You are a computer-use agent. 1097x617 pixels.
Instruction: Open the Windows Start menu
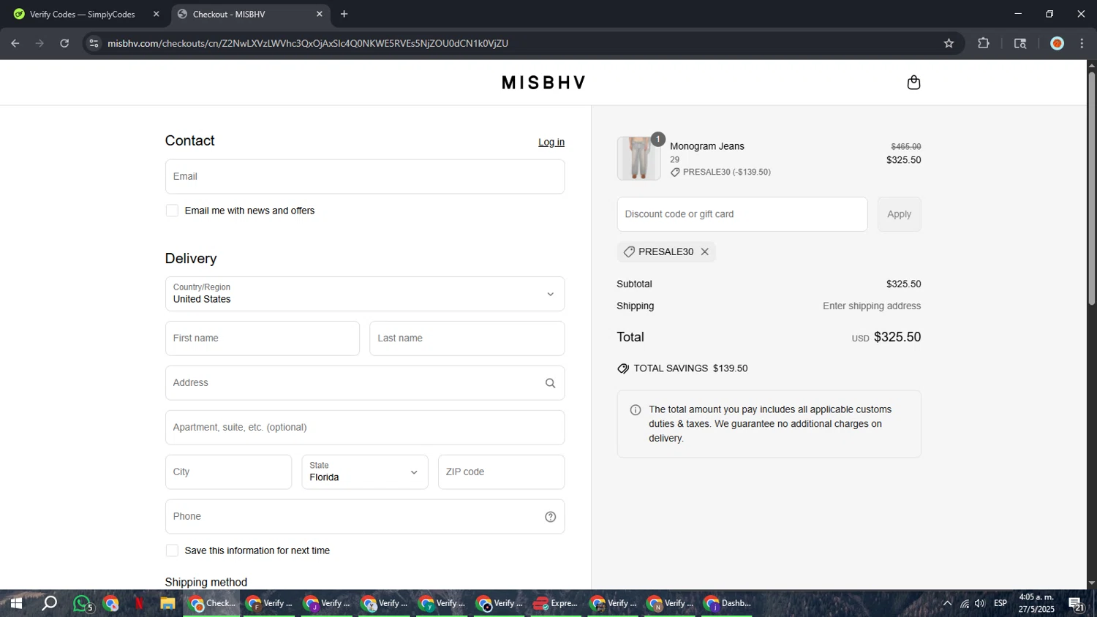click(x=16, y=603)
